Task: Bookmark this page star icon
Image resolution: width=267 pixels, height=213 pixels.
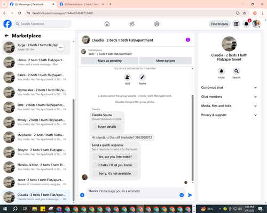Action: (245, 13)
